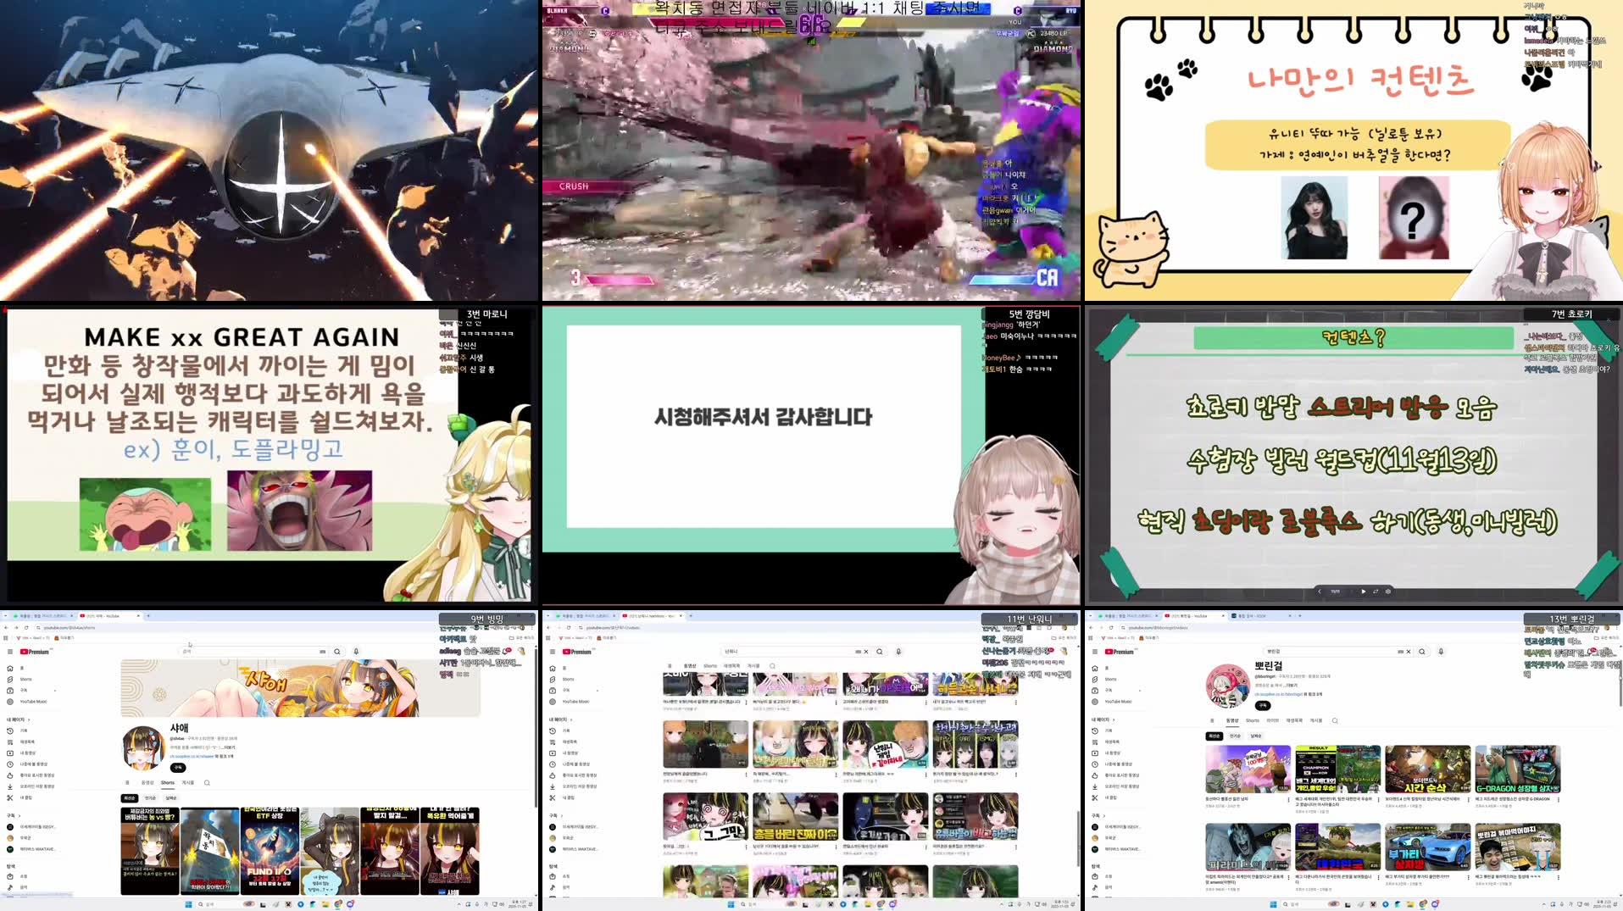This screenshot has height=911, width=1623.
Task: Open YouTube Music from the sidebar
Action: coord(31,702)
